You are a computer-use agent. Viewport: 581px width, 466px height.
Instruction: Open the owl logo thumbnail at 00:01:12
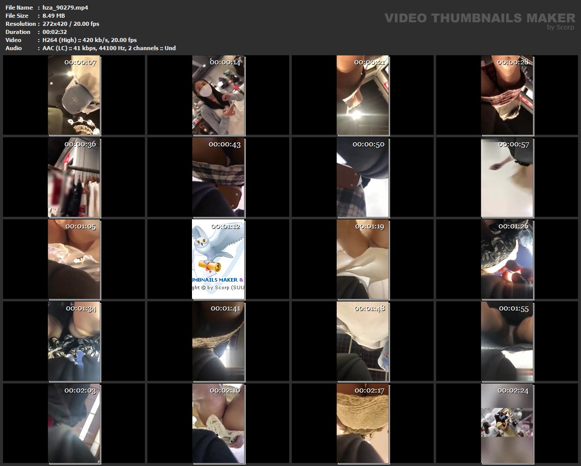click(218, 259)
